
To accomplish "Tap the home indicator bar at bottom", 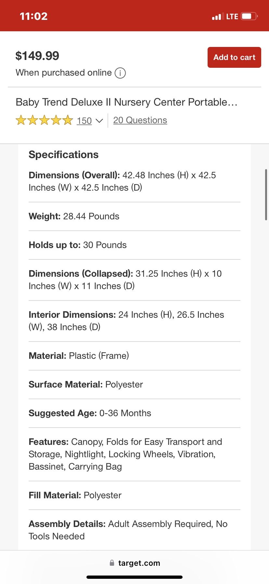I will coord(134,577).
